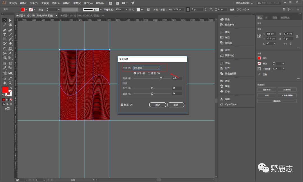Switch to the 图层 tab
This screenshot has height=182, width=303.
(275, 18)
